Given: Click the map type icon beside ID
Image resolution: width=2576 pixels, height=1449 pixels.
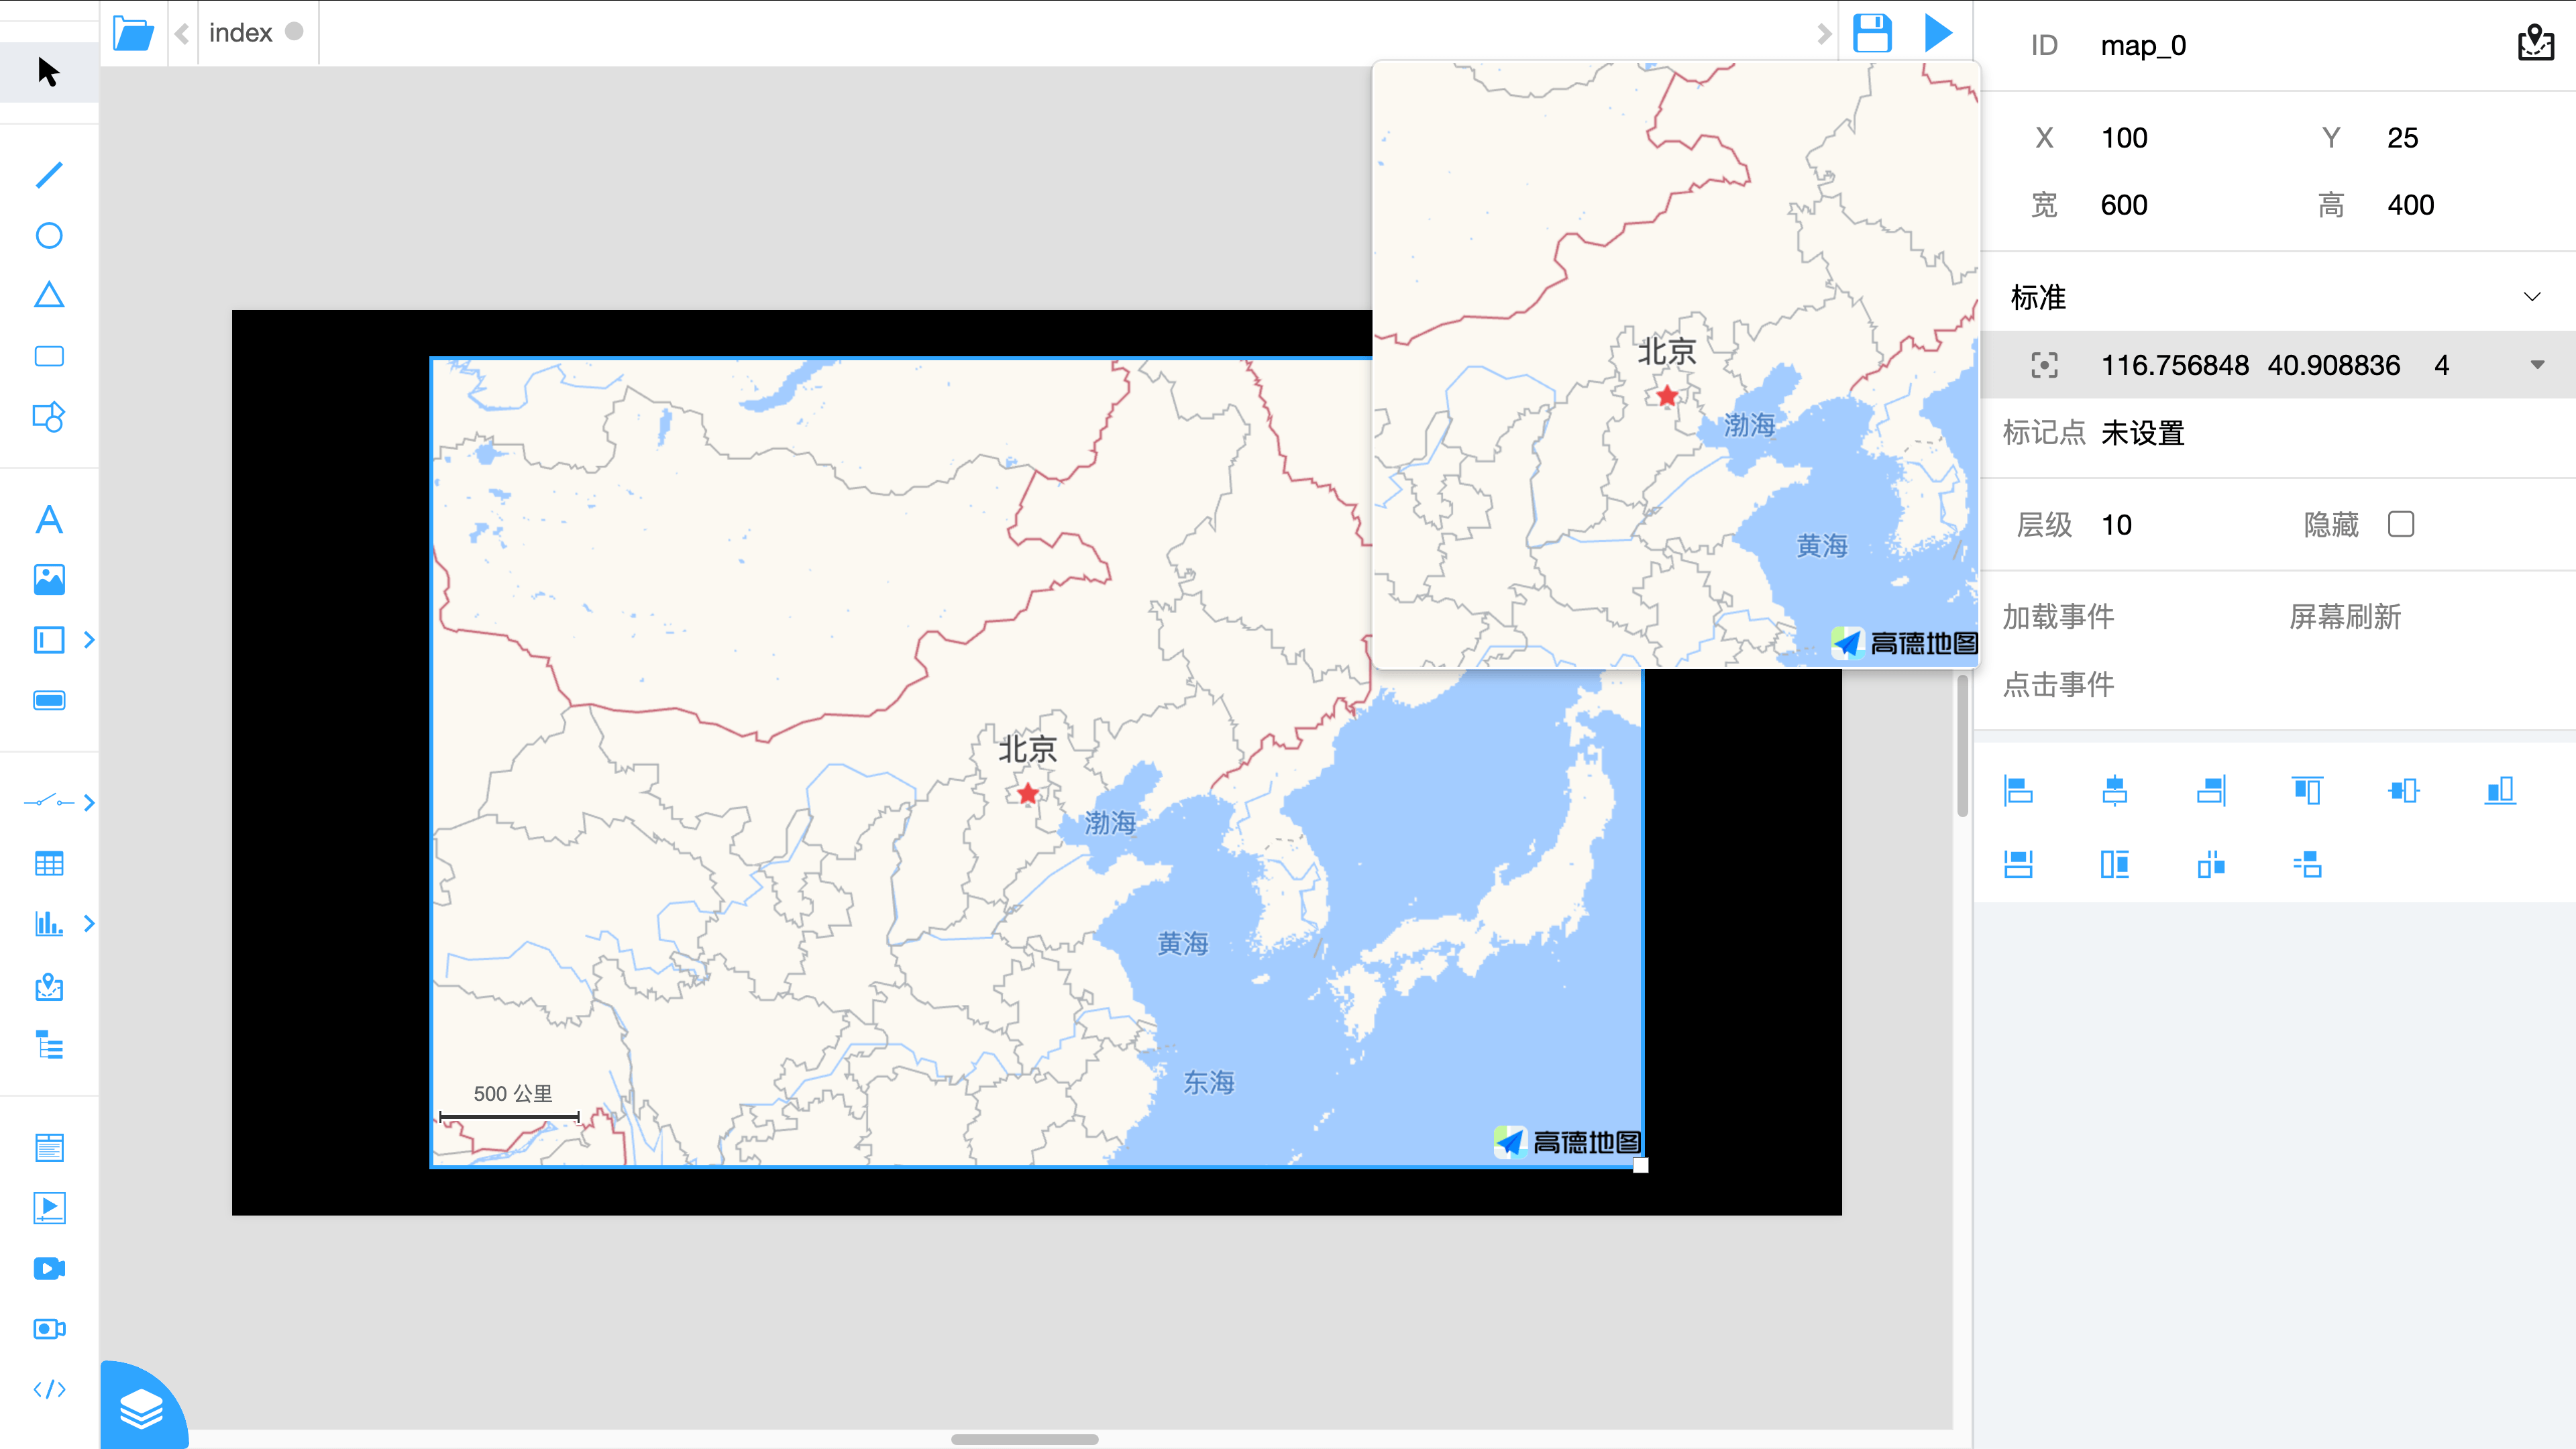Looking at the screenshot, I should 2535,44.
